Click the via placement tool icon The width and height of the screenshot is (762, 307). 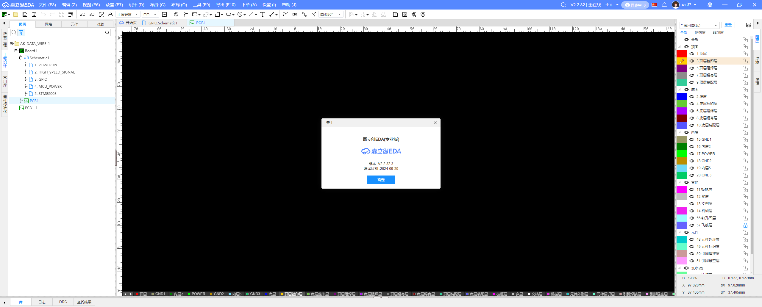tap(176, 14)
